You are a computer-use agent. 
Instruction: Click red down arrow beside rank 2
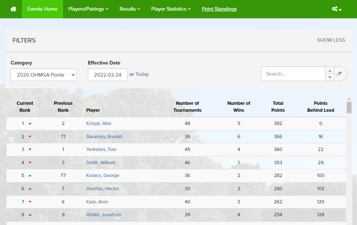tap(30, 137)
